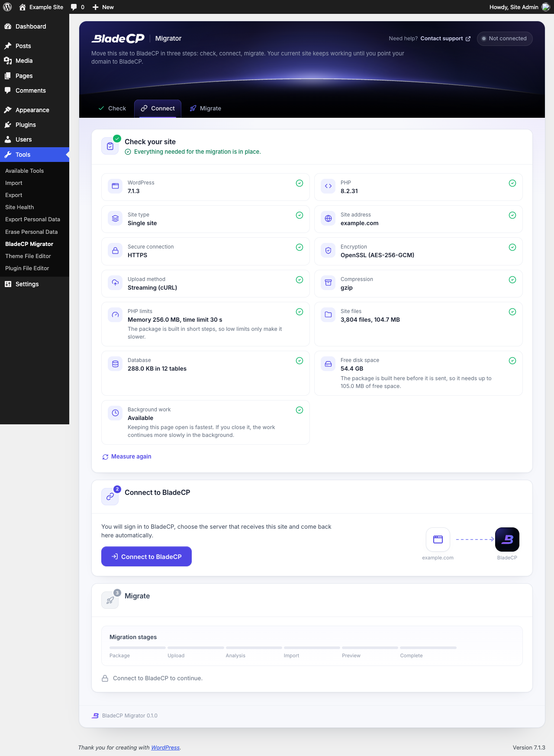
Task: Click the Secure connection padlock icon
Action: pyautogui.click(x=115, y=250)
